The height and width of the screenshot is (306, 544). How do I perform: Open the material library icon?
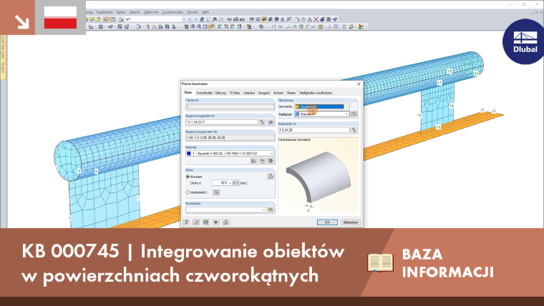click(253, 161)
